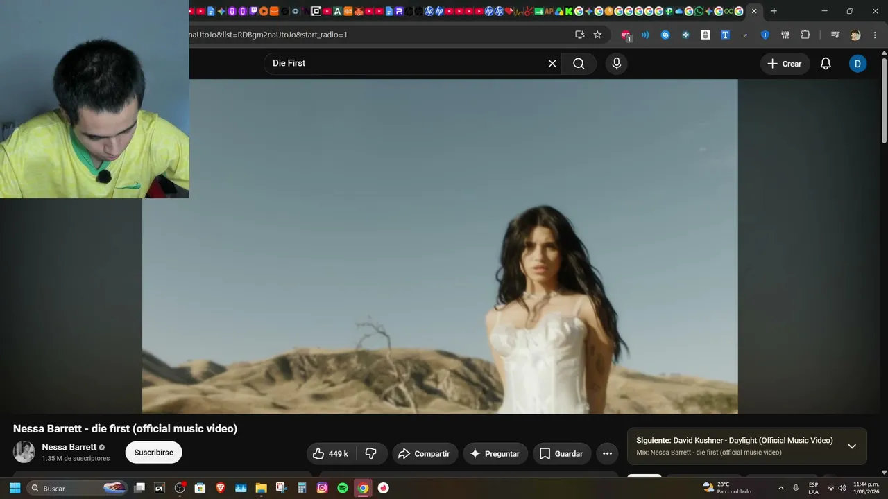Open the blue shield extension icon
Viewport: 888px width, 499px height.
[x=765, y=35]
